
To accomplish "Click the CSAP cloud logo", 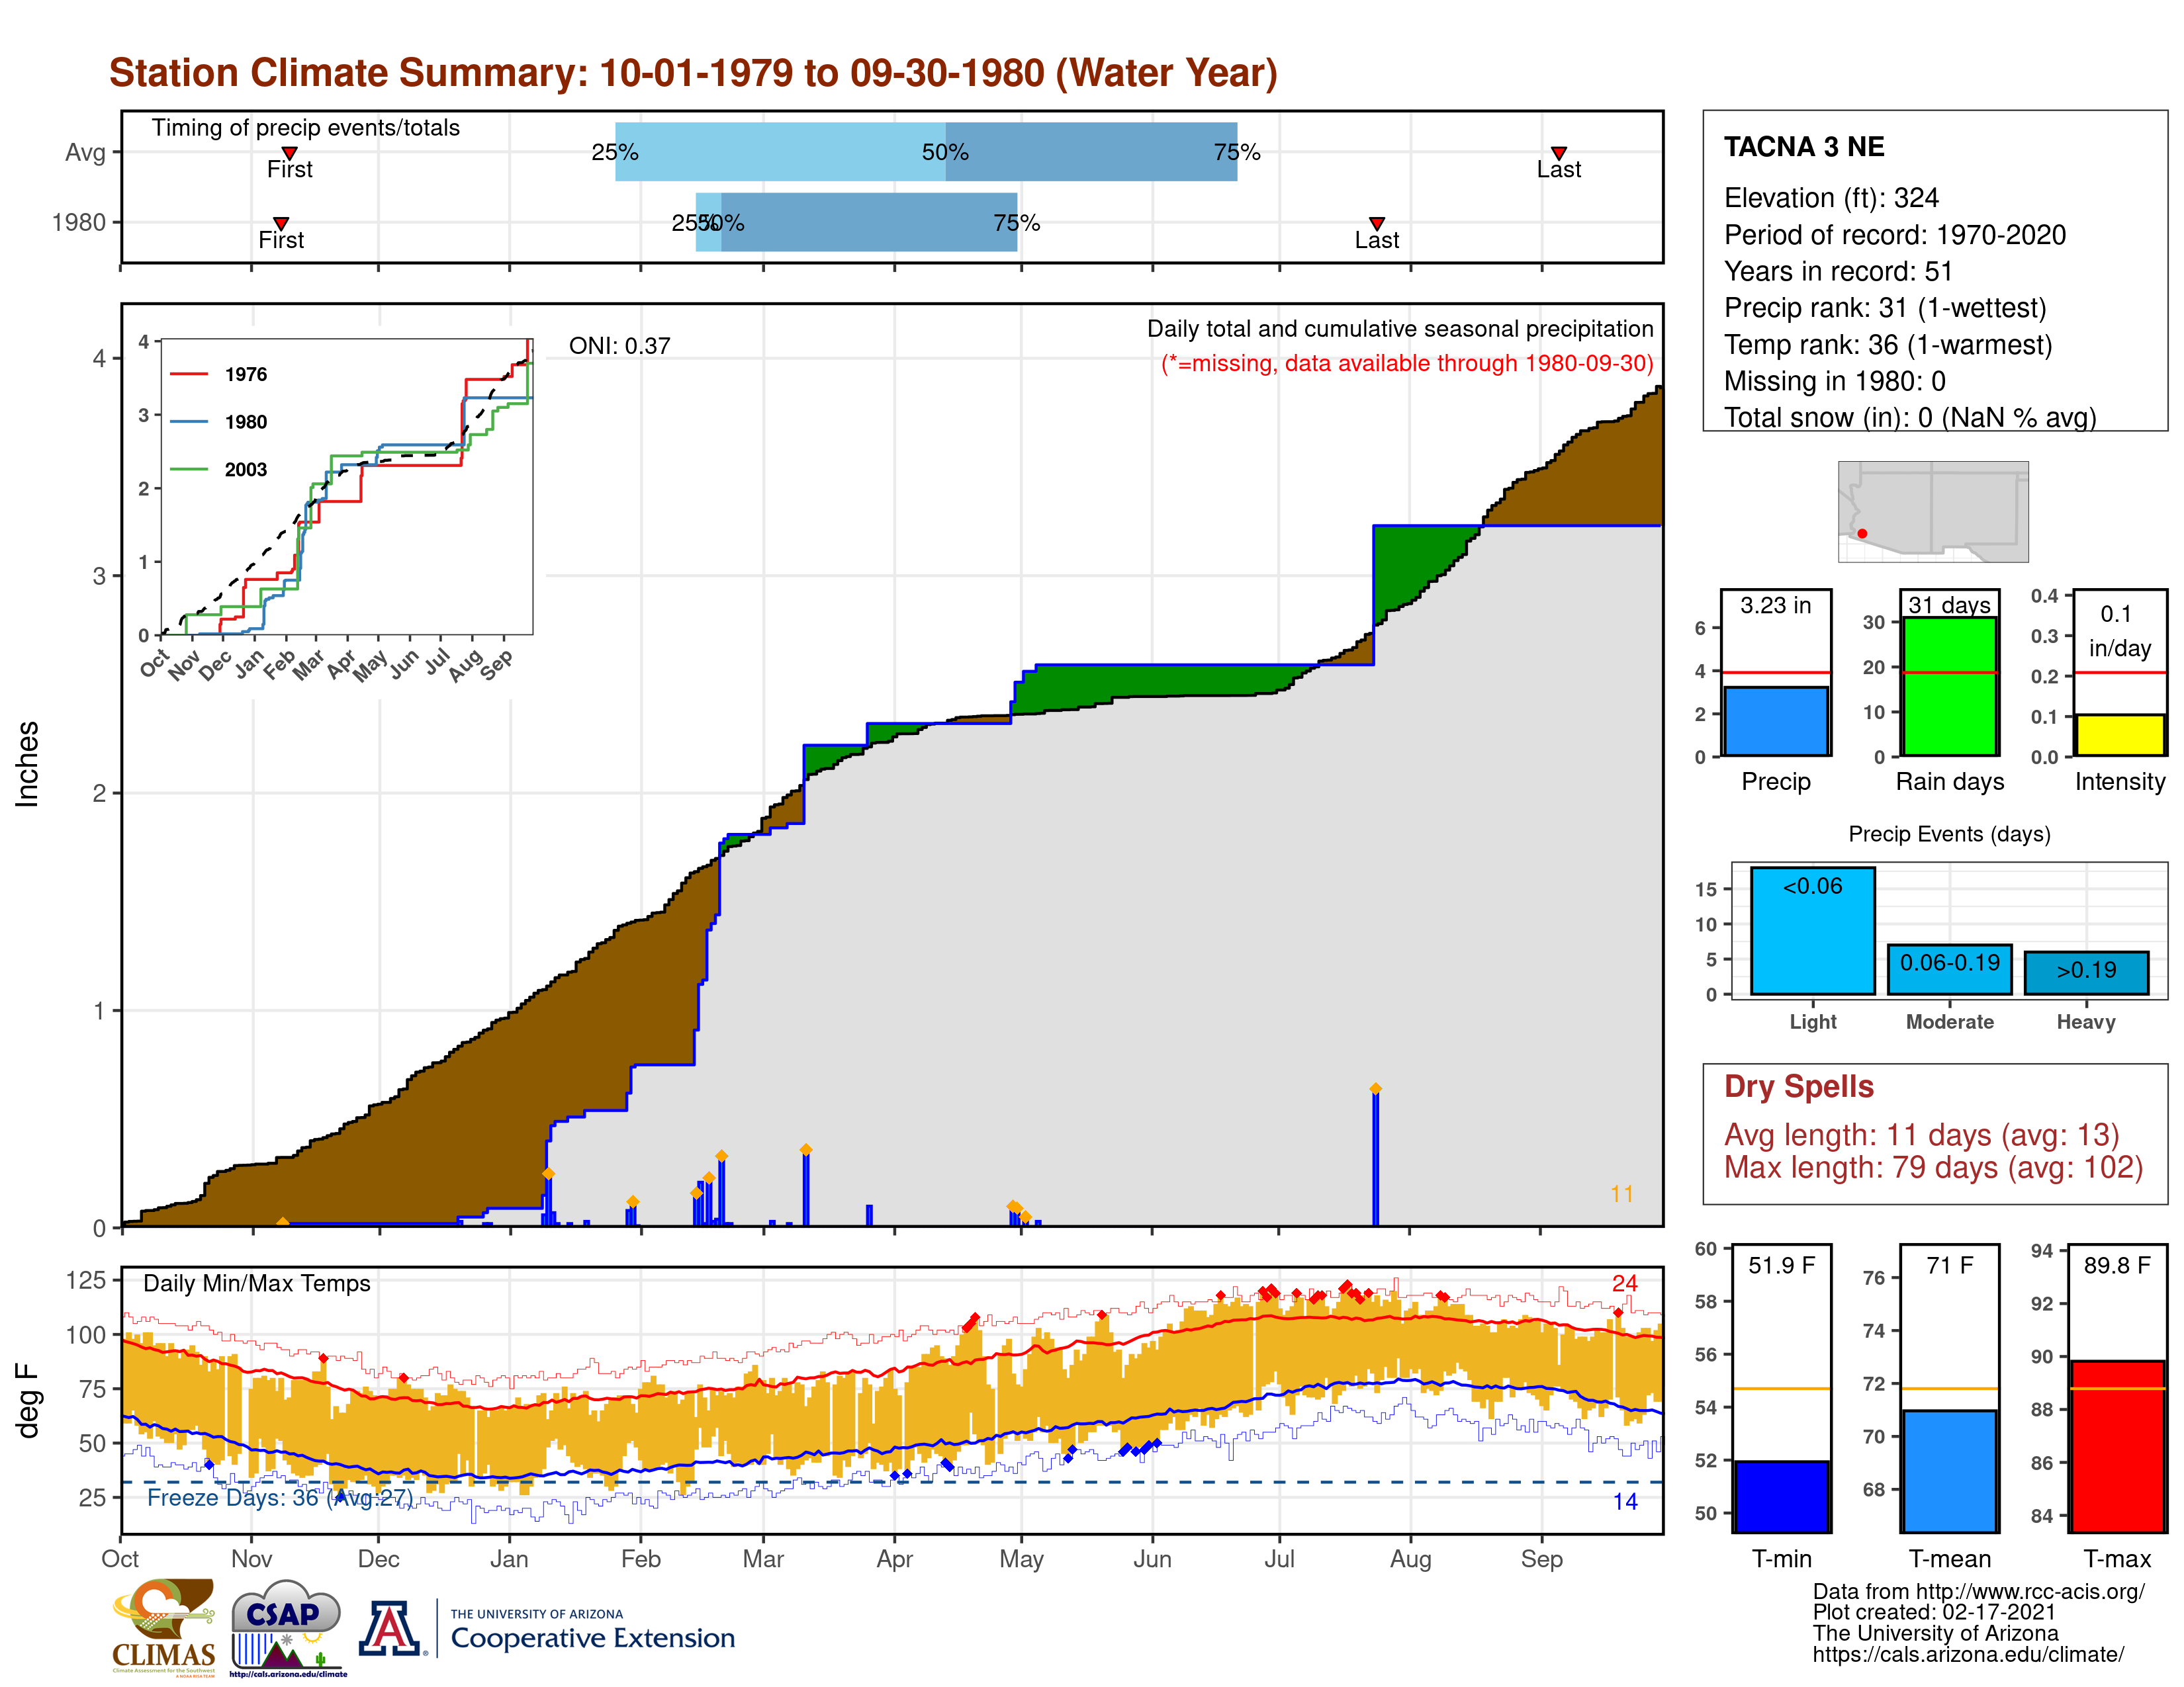I will click(x=287, y=1627).
